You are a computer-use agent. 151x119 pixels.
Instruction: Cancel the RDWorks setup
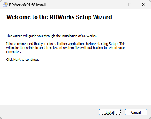coord(136,112)
